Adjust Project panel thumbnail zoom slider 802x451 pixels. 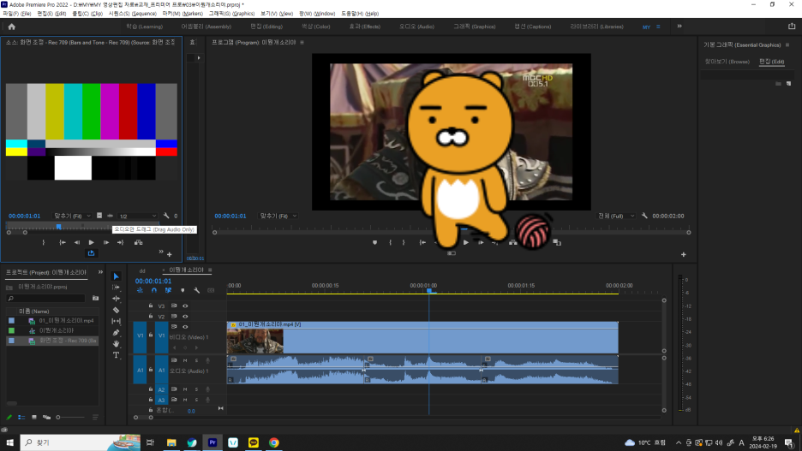[x=70, y=418]
